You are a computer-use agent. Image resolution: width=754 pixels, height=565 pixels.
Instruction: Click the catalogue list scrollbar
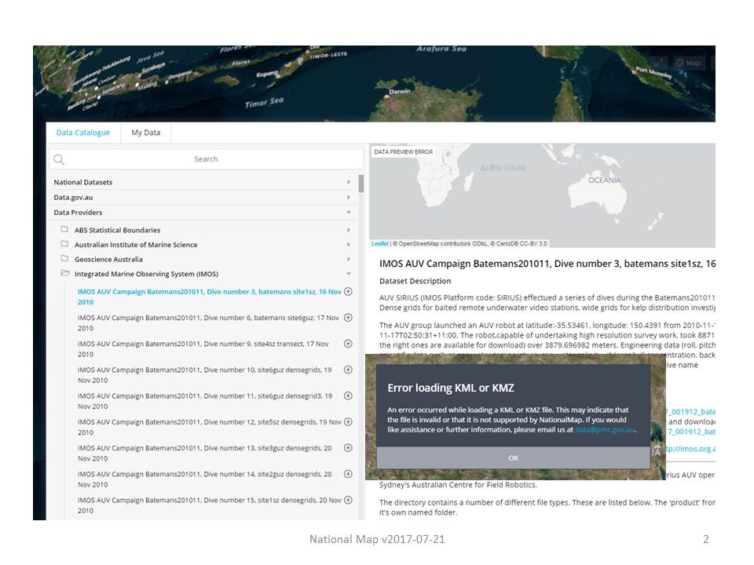click(x=361, y=184)
